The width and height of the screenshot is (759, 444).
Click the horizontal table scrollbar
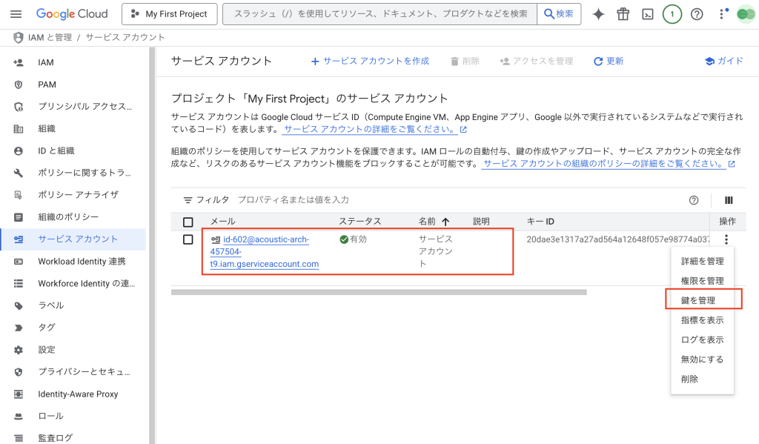click(379, 293)
